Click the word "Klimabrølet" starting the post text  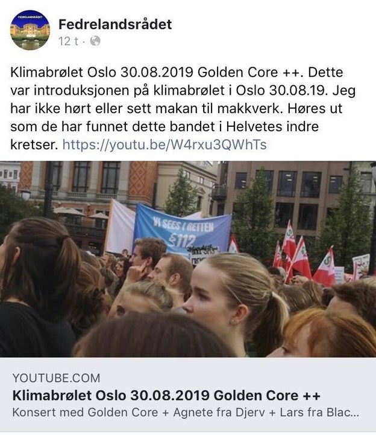click(x=47, y=72)
